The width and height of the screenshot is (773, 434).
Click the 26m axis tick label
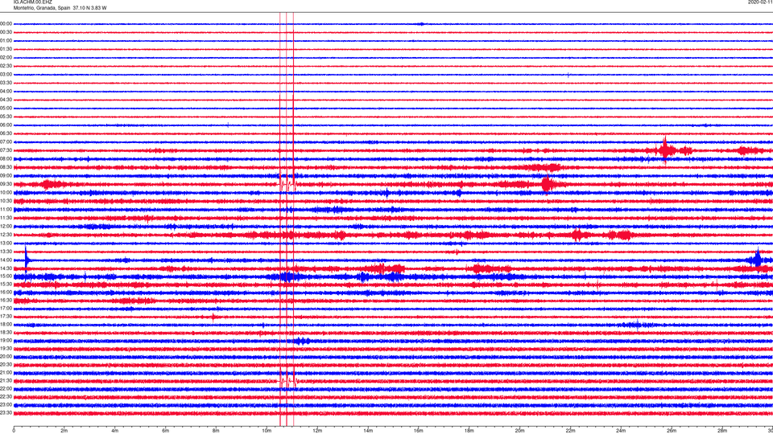point(672,431)
